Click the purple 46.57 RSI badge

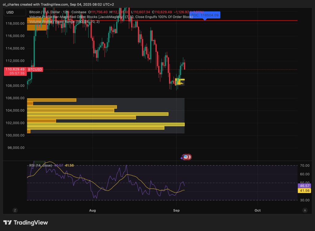(x=304, y=186)
